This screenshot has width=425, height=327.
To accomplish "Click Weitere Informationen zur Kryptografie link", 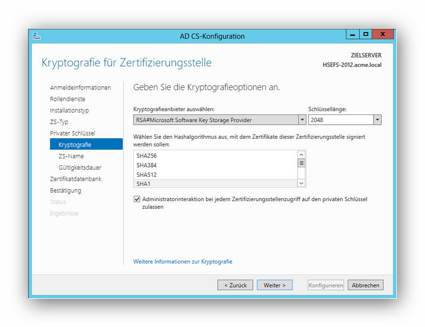I will pos(182,261).
